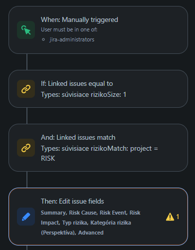Select the 'User must be in one of' text
Viewport: 195px width, 250px height.
[x=69, y=29]
